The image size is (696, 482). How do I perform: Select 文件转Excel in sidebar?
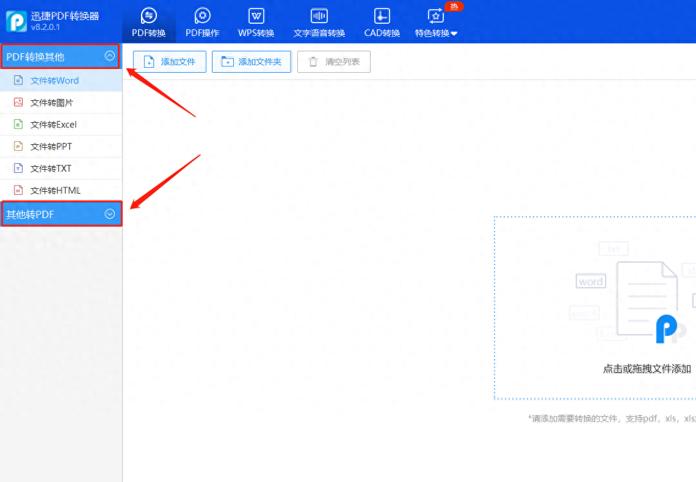tap(61, 125)
